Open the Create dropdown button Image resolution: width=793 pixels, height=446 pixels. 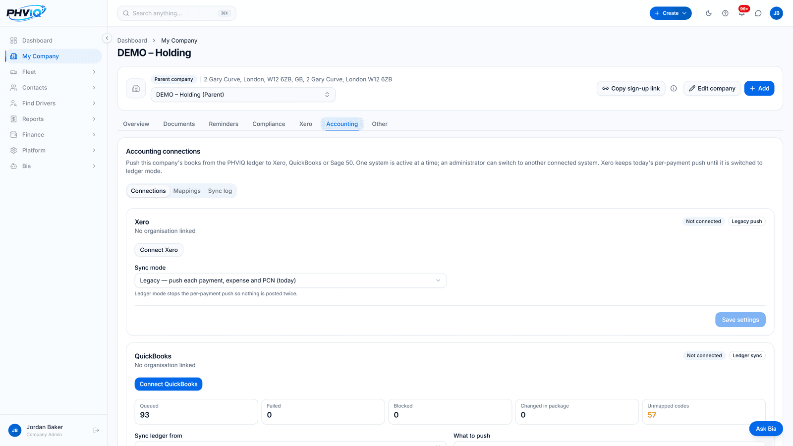671,13
